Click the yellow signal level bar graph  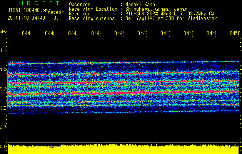coord(123,149)
